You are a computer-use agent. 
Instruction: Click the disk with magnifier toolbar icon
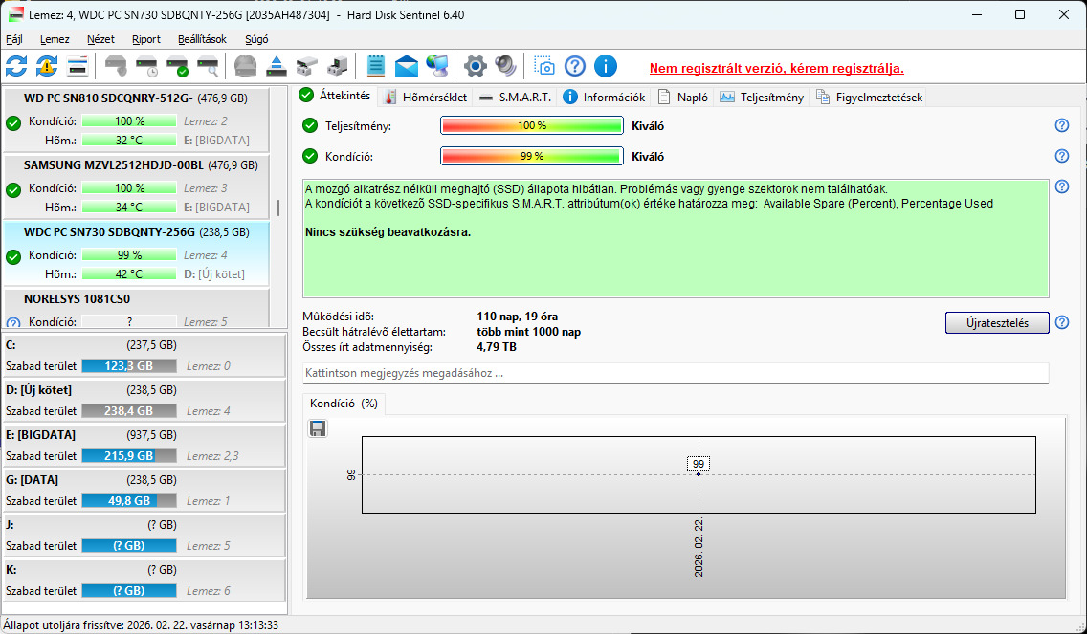tap(208, 67)
